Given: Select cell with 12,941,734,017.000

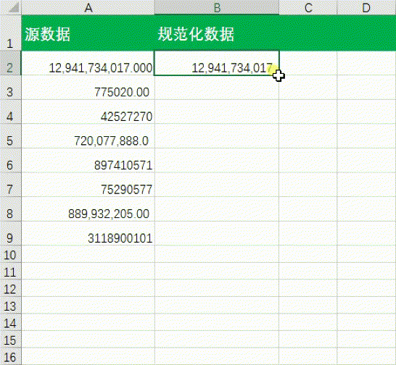Looking at the screenshot, I should tap(88, 63).
